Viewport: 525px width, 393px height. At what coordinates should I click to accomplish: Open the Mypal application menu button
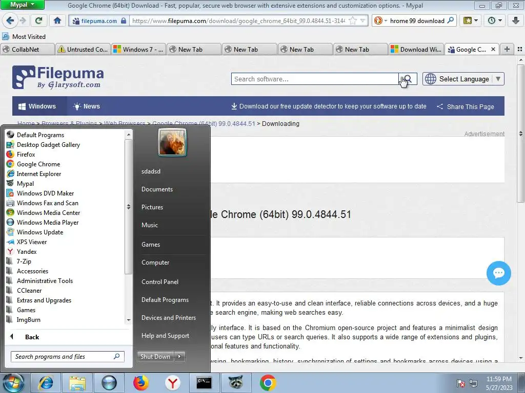pyautogui.click(x=22, y=5)
